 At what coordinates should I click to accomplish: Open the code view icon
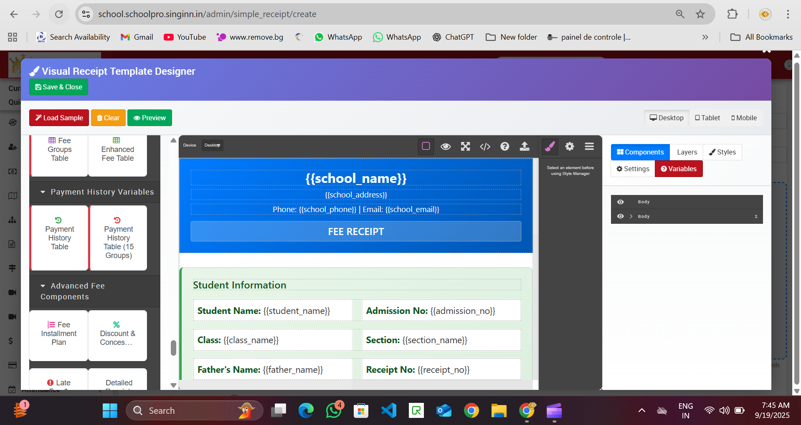click(485, 147)
